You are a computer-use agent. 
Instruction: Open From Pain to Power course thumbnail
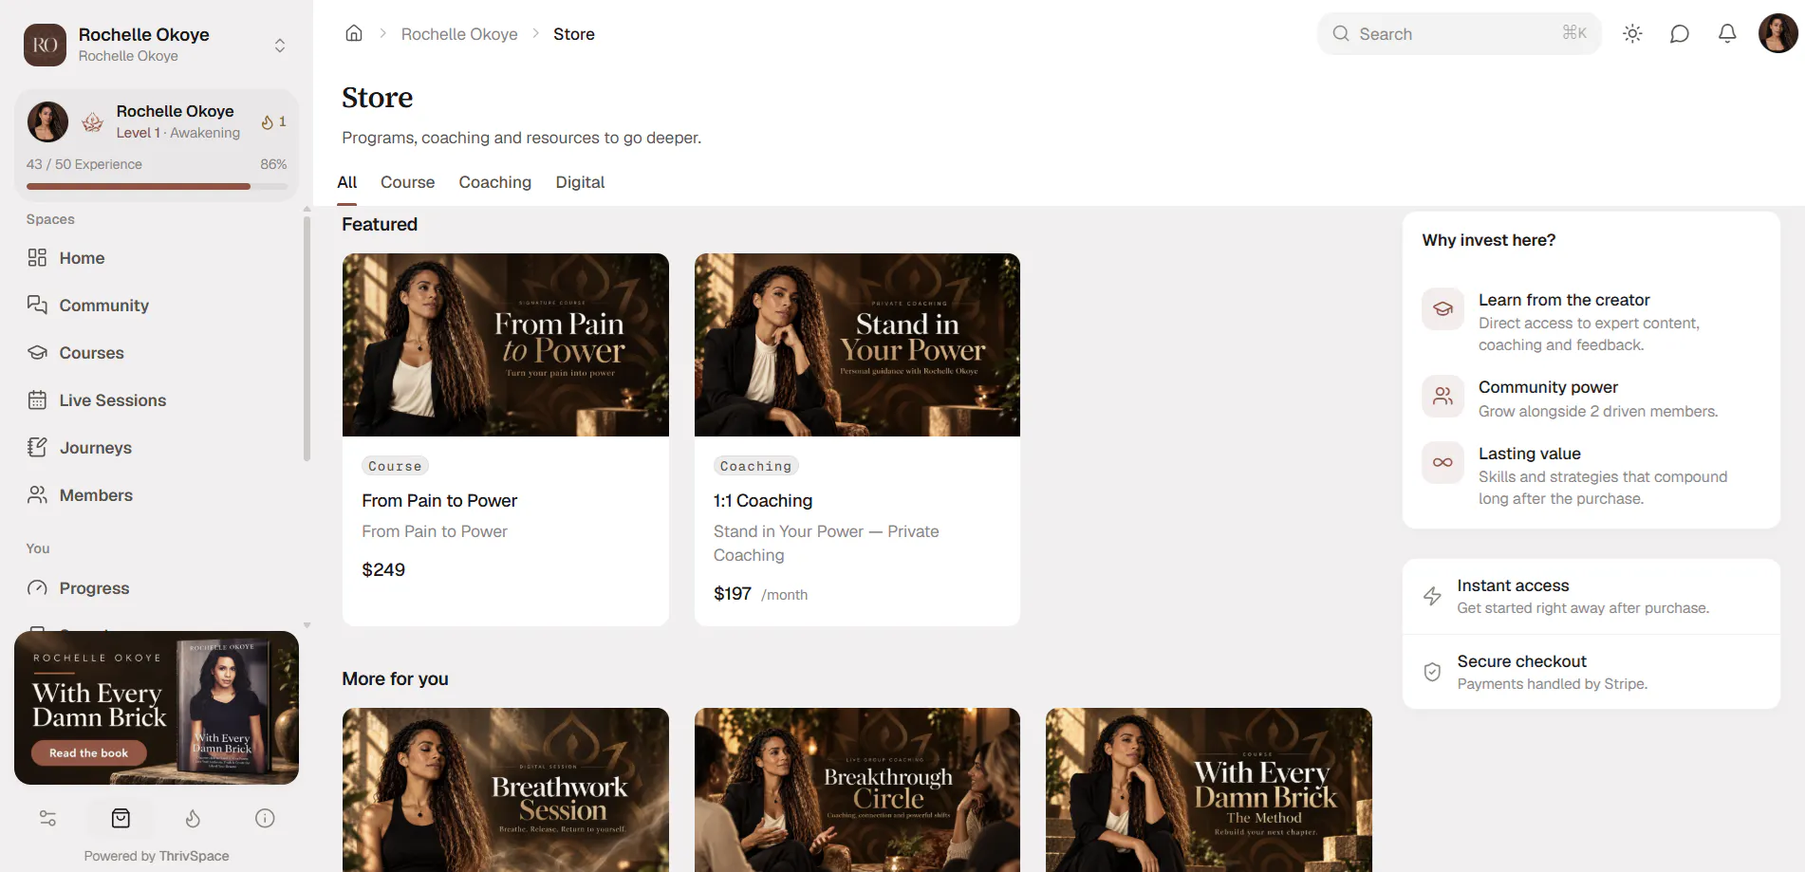[506, 344]
